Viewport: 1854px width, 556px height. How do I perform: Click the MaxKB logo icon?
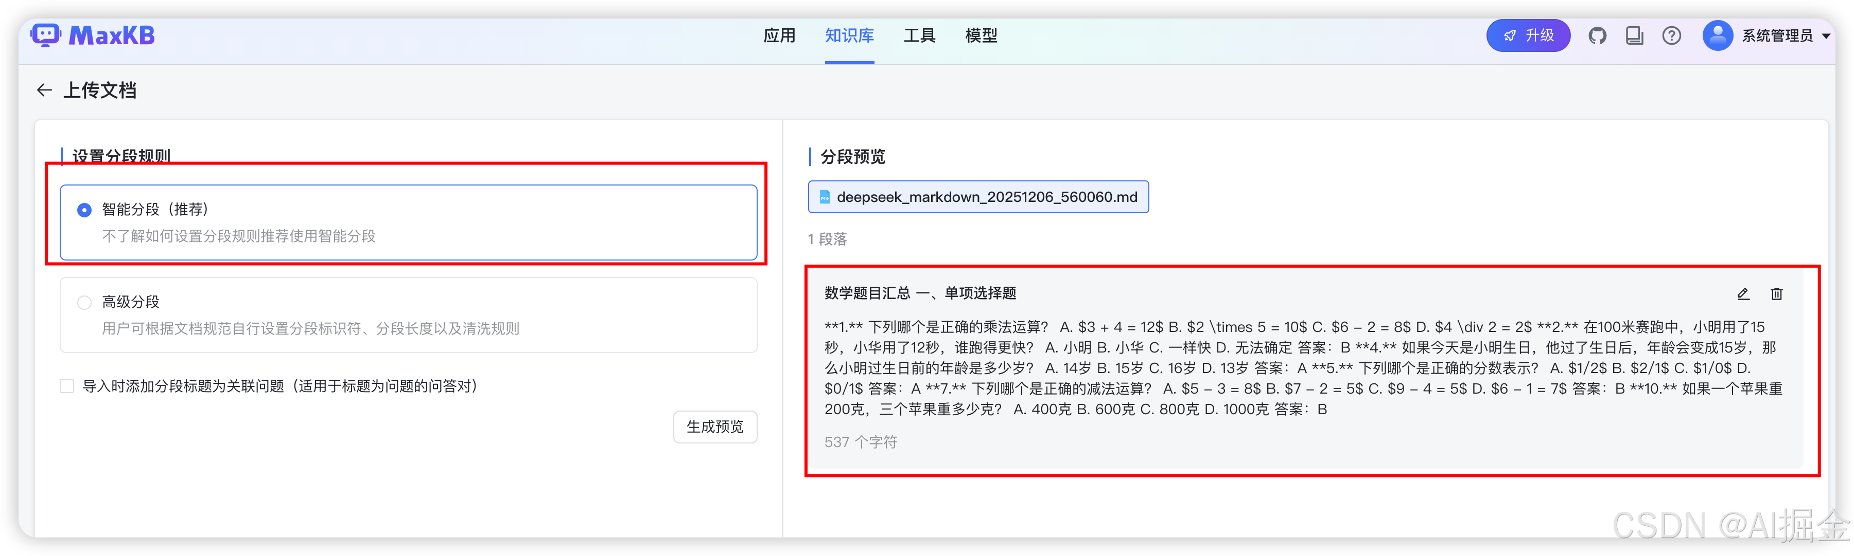45,34
